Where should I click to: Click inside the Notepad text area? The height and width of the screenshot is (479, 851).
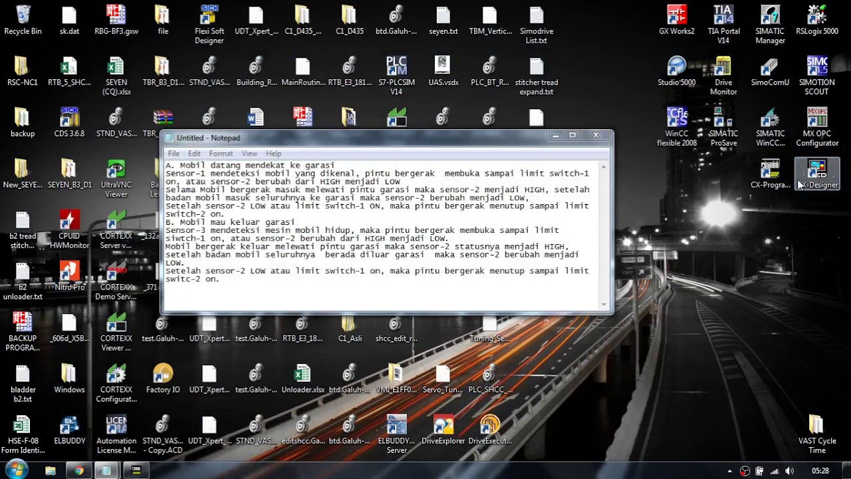382,235
